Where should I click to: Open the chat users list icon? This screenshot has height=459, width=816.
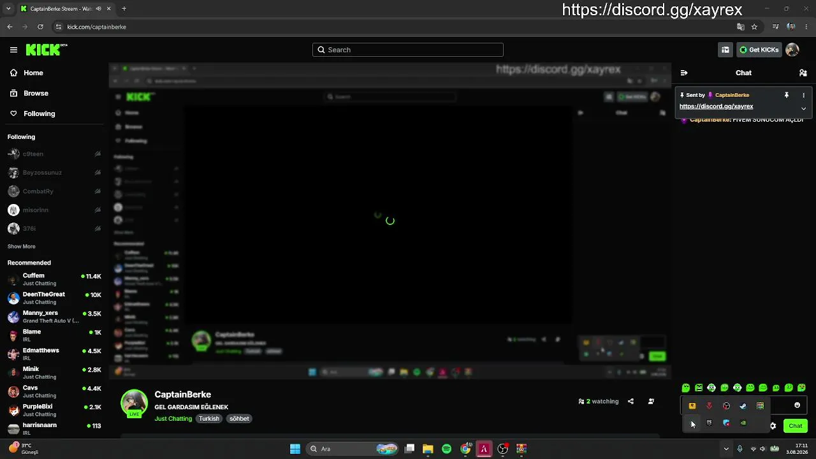click(x=803, y=73)
